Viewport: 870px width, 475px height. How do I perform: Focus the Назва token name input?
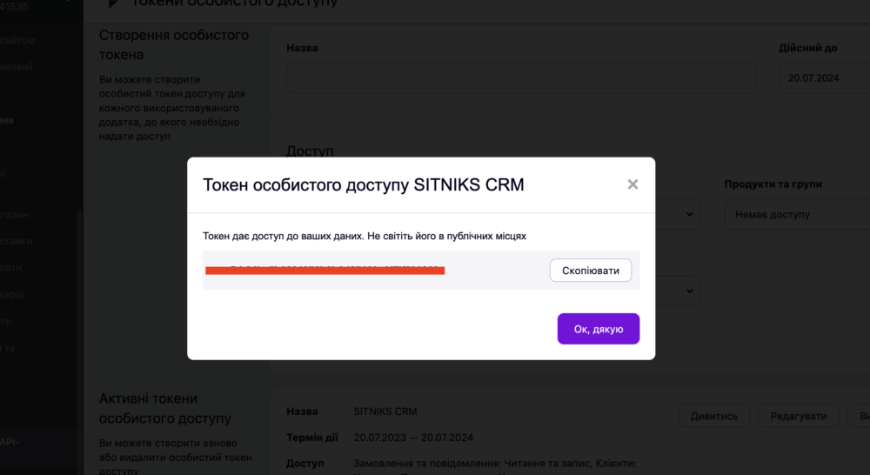click(520, 77)
